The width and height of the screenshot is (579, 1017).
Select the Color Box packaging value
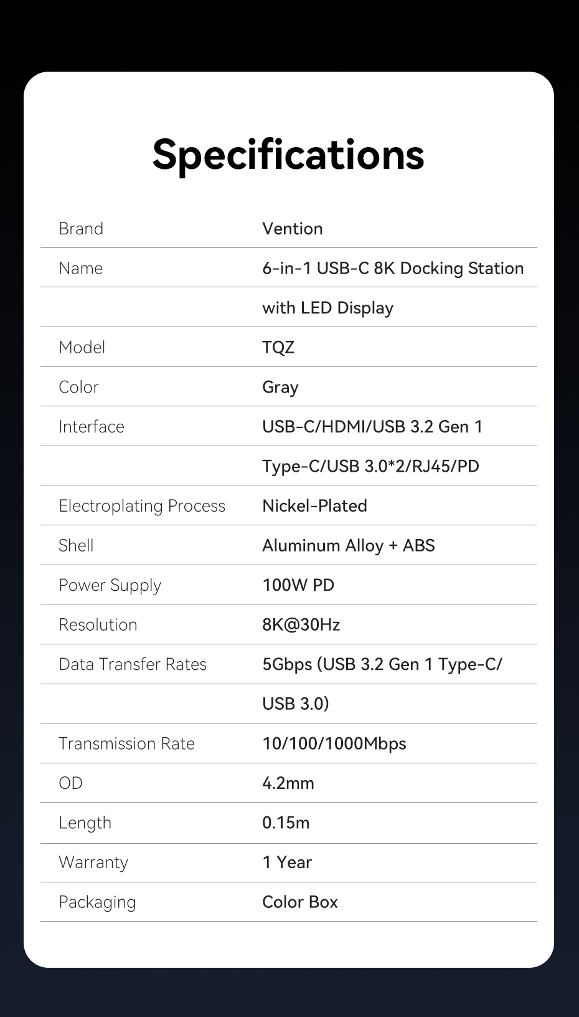[x=299, y=902]
